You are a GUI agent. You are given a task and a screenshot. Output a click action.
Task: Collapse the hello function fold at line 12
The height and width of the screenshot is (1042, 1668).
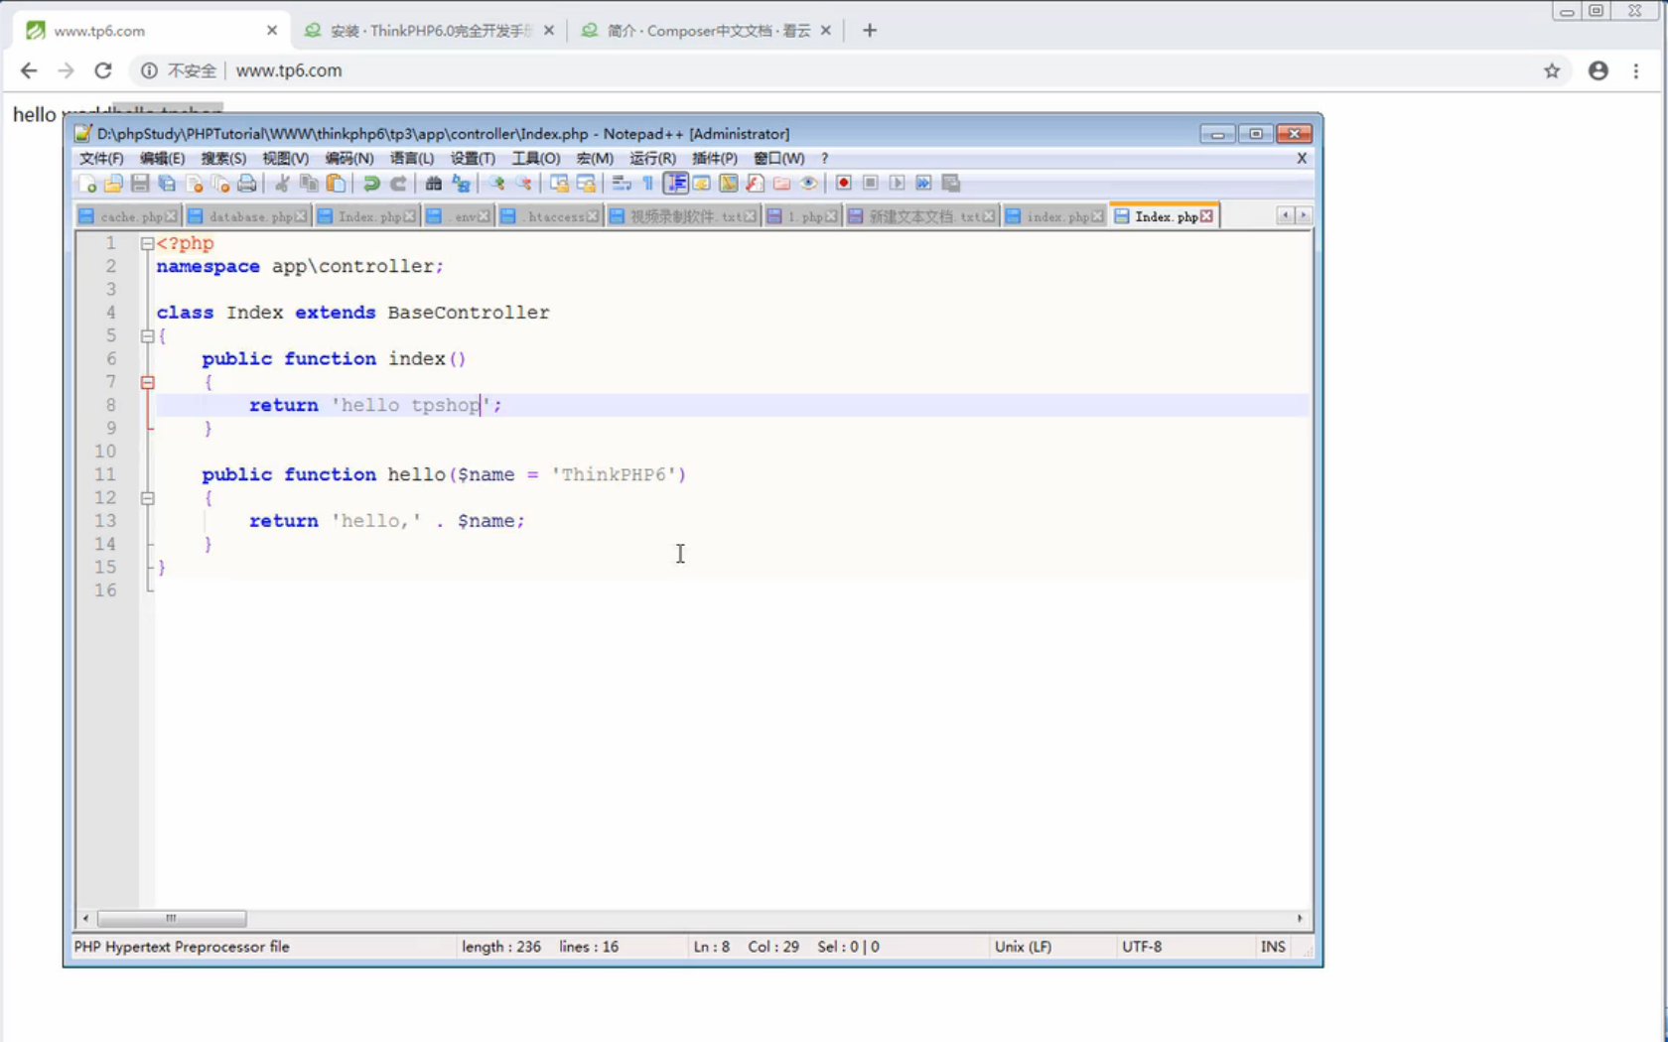pos(147,498)
